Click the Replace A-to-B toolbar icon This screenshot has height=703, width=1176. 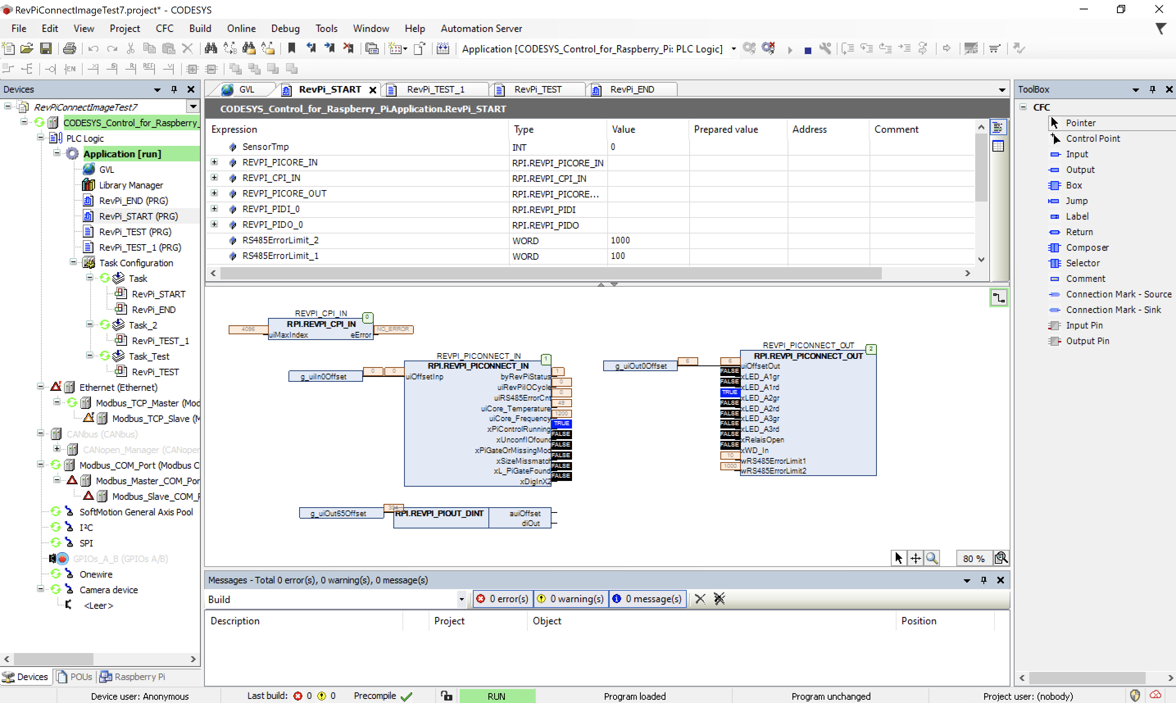pos(230,48)
